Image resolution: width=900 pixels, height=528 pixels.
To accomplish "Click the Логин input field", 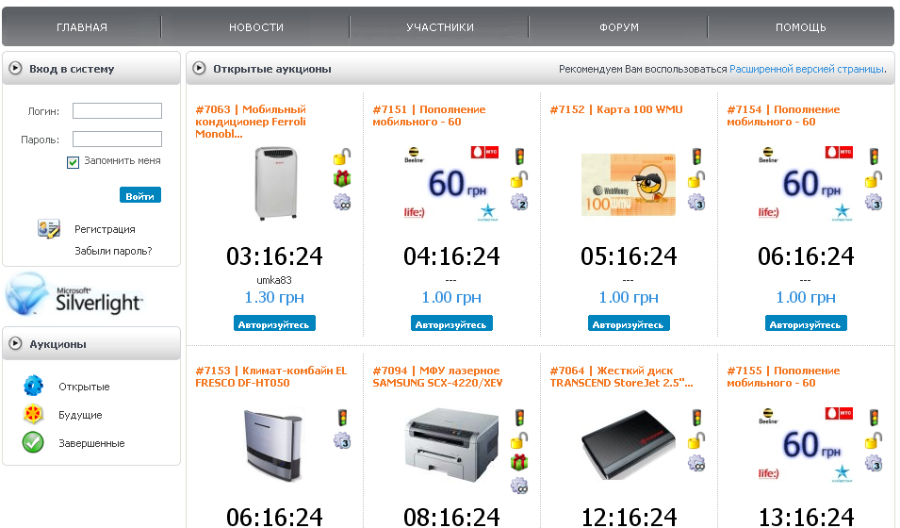I will [117, 111].
